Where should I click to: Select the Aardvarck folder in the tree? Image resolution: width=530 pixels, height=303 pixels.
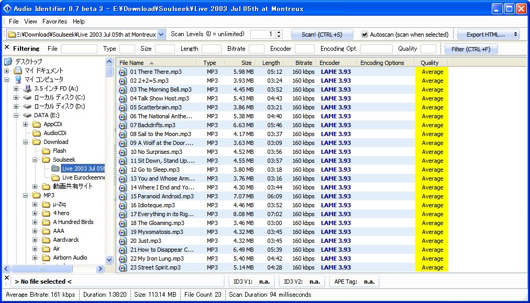(x=66, y=240)
